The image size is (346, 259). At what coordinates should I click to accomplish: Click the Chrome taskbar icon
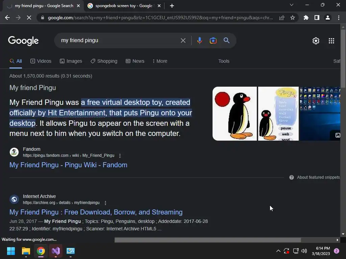(x=41, y=251)
